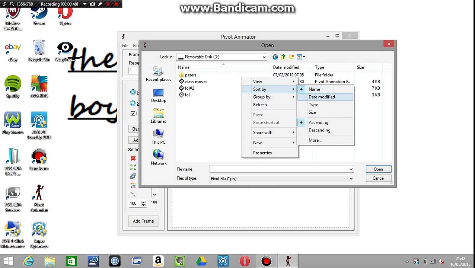Open Amazon app from taskbar
Viewport: 475px width, 268px height.
[x=158, y=261]
